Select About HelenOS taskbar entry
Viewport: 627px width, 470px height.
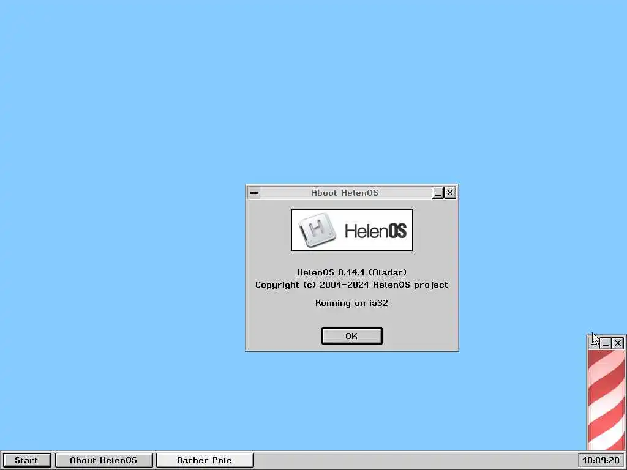(x=103, y=460)
